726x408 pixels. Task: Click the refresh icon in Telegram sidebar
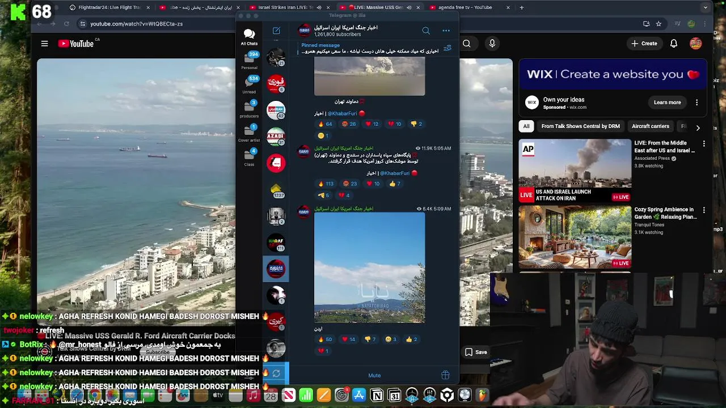pyautogui.click(x=276, y=373)
